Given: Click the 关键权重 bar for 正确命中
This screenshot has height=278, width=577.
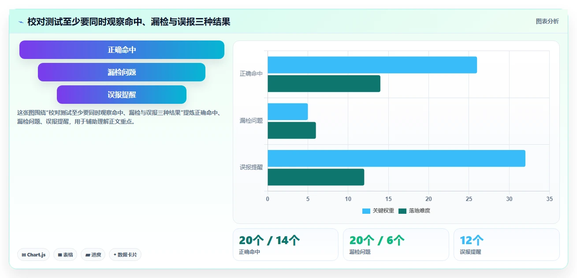Looking at the screenshot, I should 372,65.
